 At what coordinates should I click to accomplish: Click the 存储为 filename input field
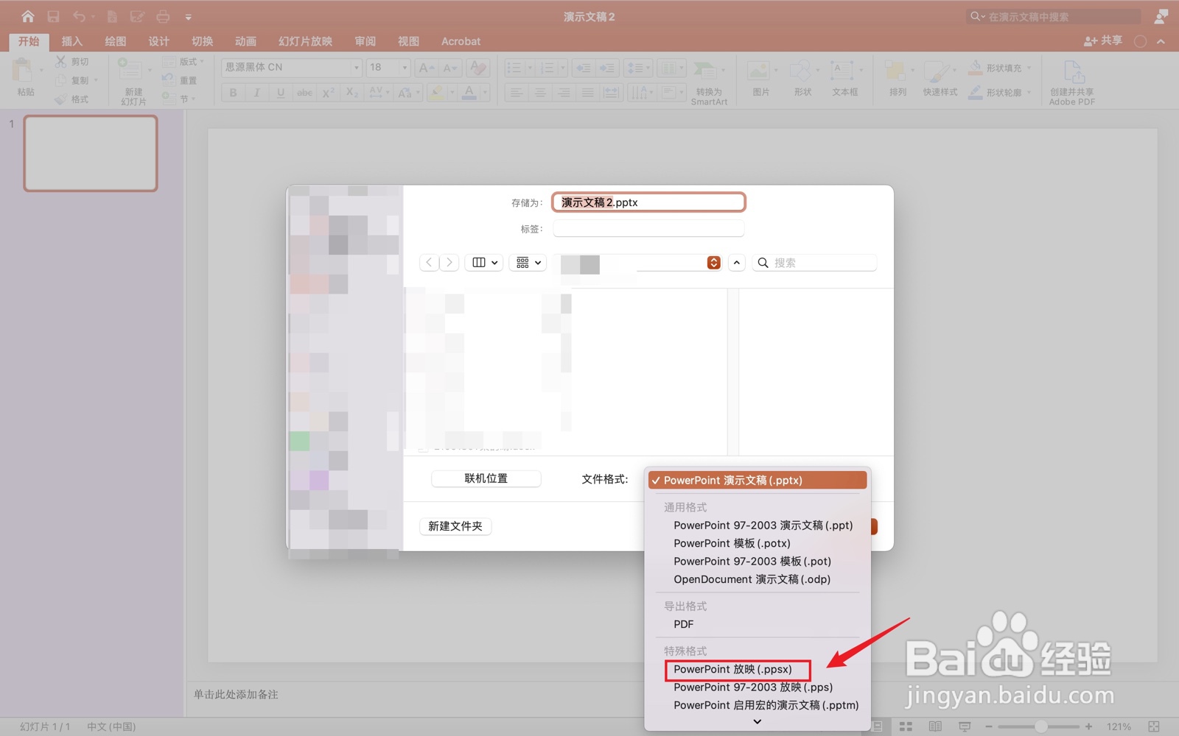coord(648,202)
